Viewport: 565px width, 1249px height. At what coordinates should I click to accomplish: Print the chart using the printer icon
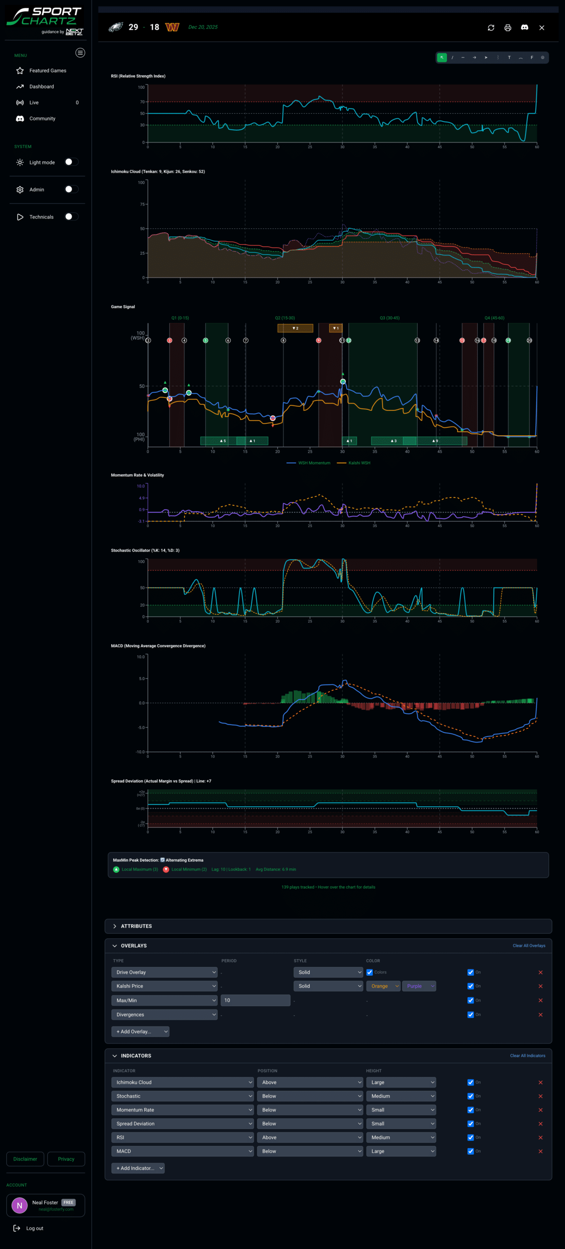point(507,28)
